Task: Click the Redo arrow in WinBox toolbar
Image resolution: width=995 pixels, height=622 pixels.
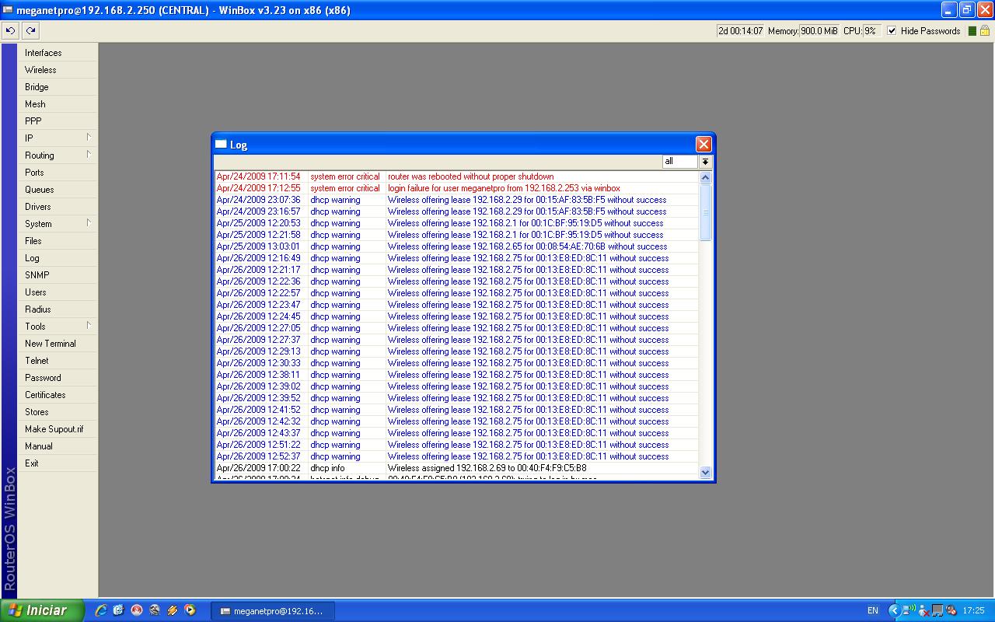Action: pos(30,31)
